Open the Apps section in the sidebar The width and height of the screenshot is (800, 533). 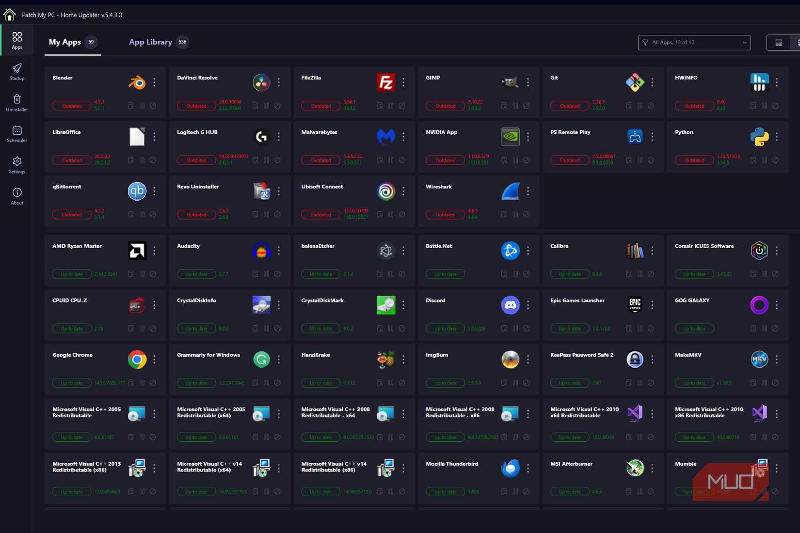coord(17,40)
